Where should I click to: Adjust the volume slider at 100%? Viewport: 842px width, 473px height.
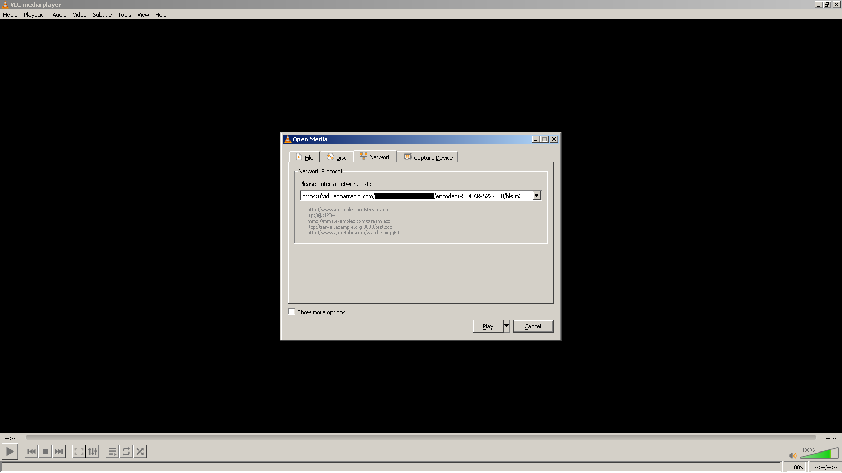[819, 454]
